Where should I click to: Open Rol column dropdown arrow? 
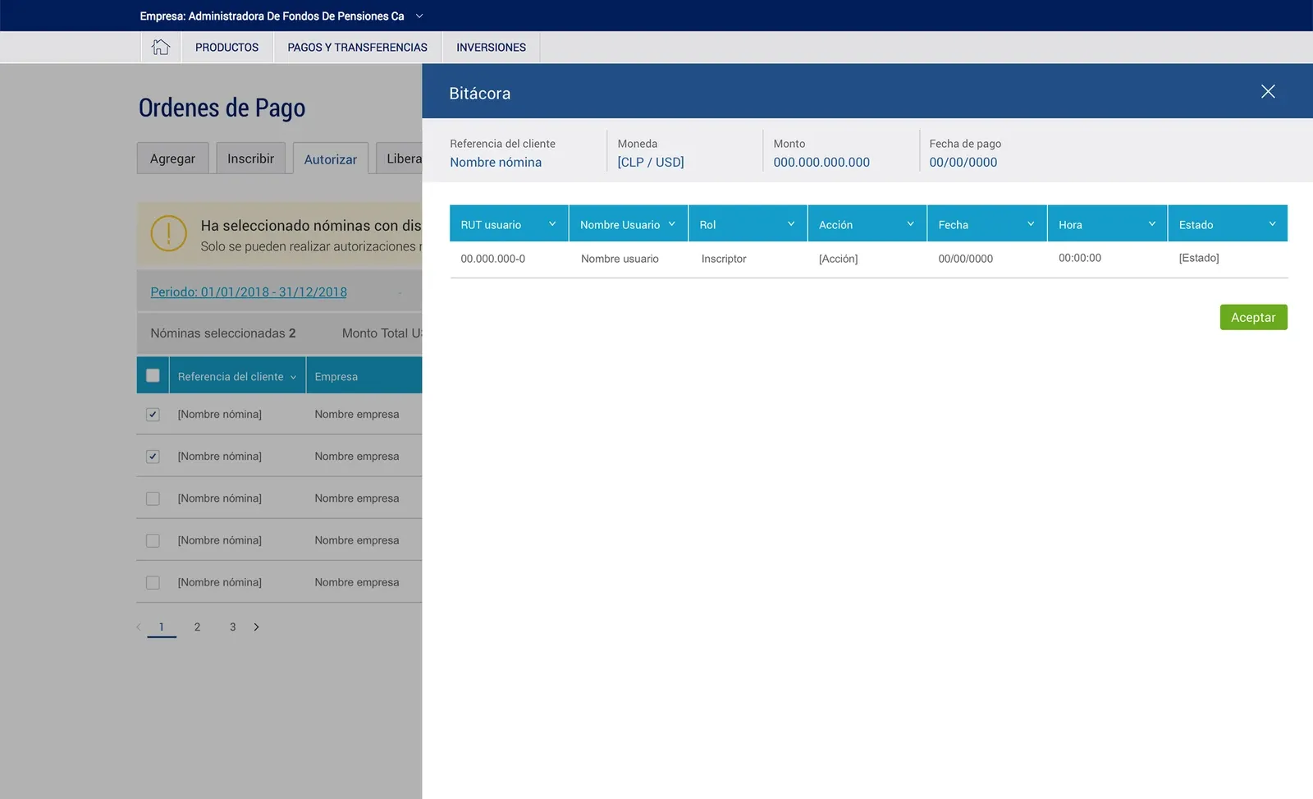(791, 223)
